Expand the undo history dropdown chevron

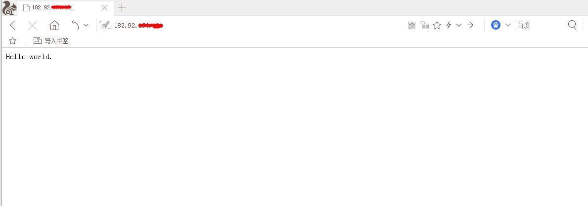(x=86, y=26)
